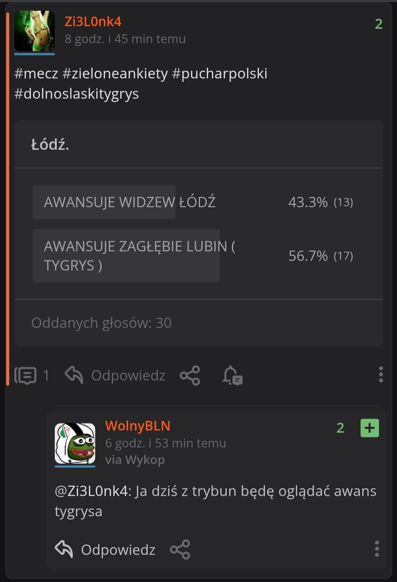Viewport: 397px width, 582px height.
Task: Open the #dolnoslaskitygrys tag
Action: click(76, 94)
